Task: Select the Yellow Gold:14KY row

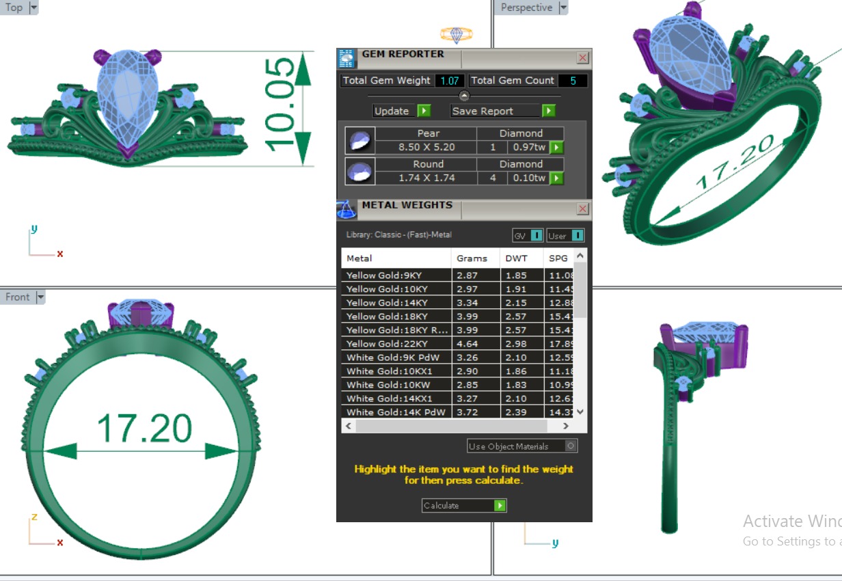Action: coord(458,303)
